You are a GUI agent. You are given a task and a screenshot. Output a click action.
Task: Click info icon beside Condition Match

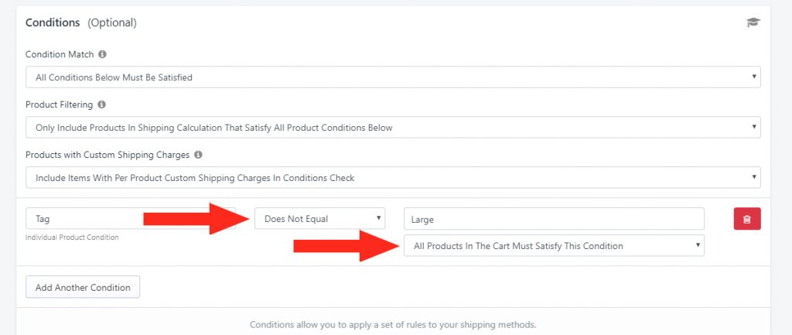(x=103, y=54)
